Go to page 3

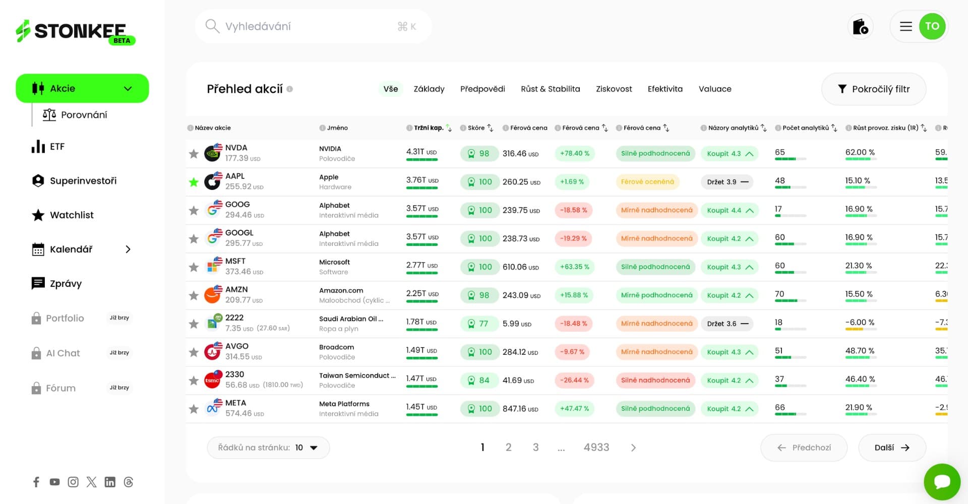536,448
